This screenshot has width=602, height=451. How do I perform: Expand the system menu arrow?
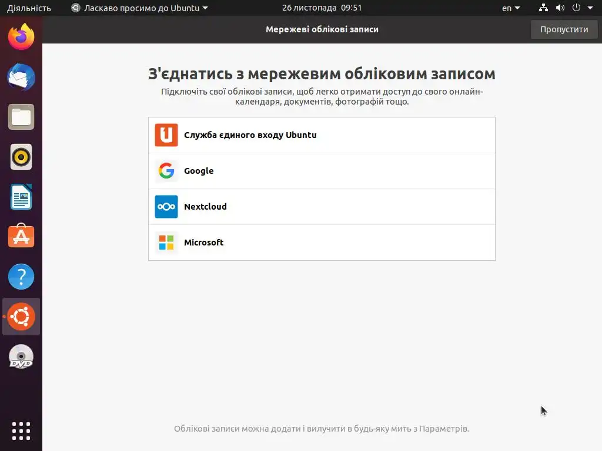(x=590, y=8)
